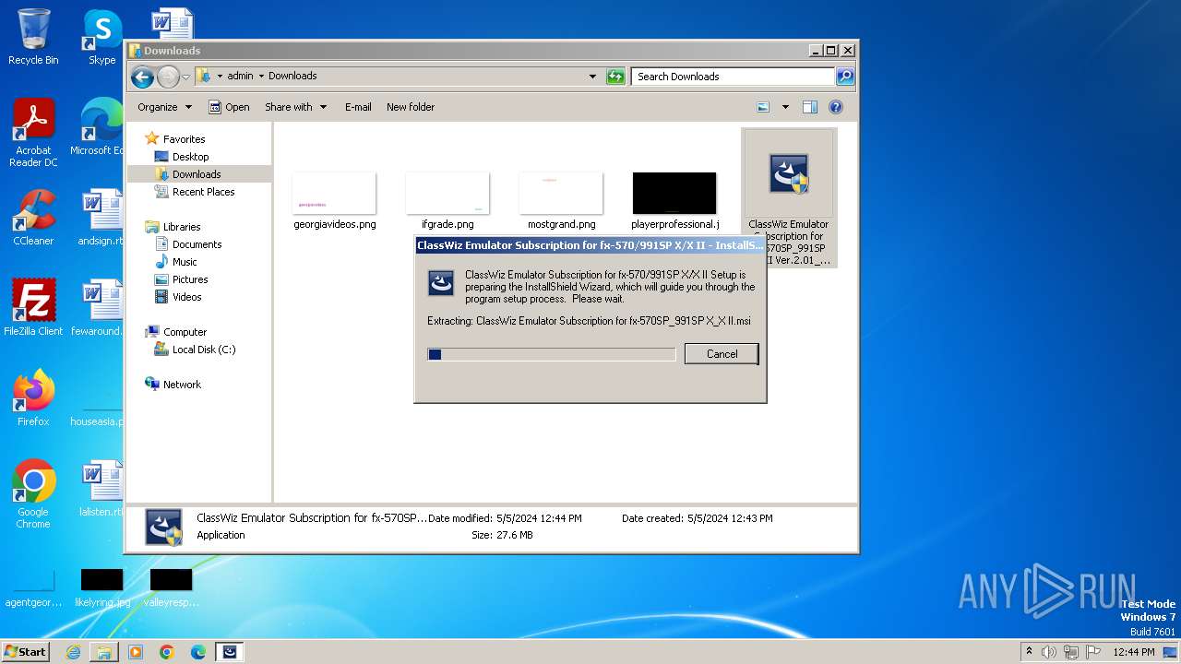Show hidden tray icons arrow
The width and height of the screenshot is (1181, 664).
1029,652
